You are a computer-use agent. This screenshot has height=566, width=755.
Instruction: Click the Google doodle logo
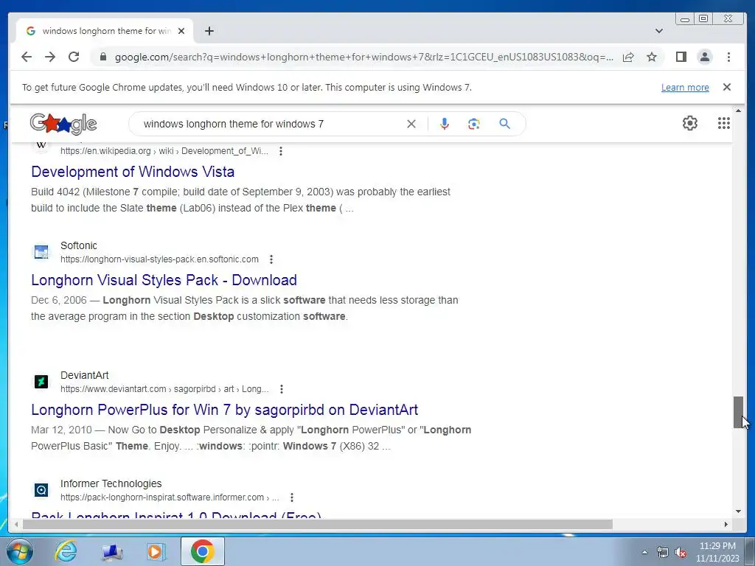(x=63, y=124)
